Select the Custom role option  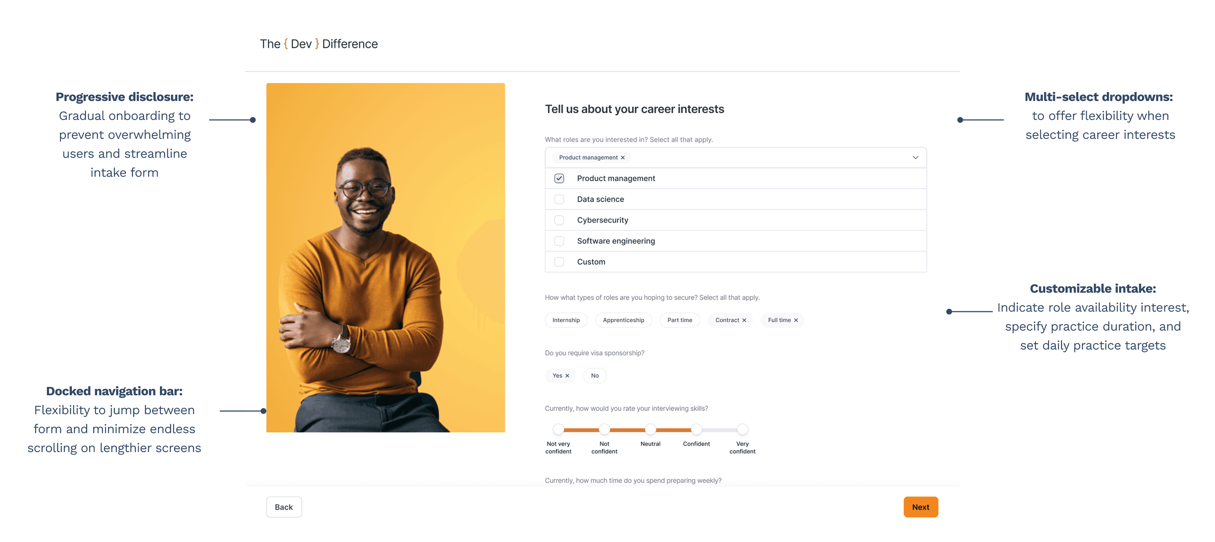tap(736, 262)
